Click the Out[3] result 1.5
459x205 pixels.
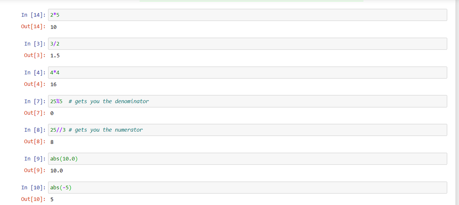54,55
